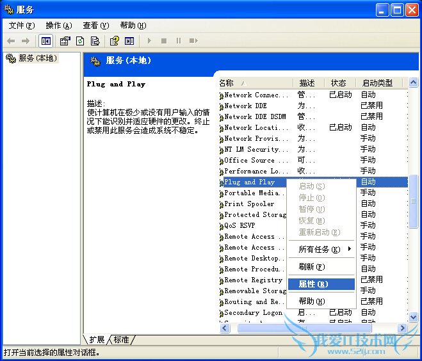This screenshot has width=422, height=361.
Task: Click the gear icon of Print Spooler row
Action: [222, 204]
